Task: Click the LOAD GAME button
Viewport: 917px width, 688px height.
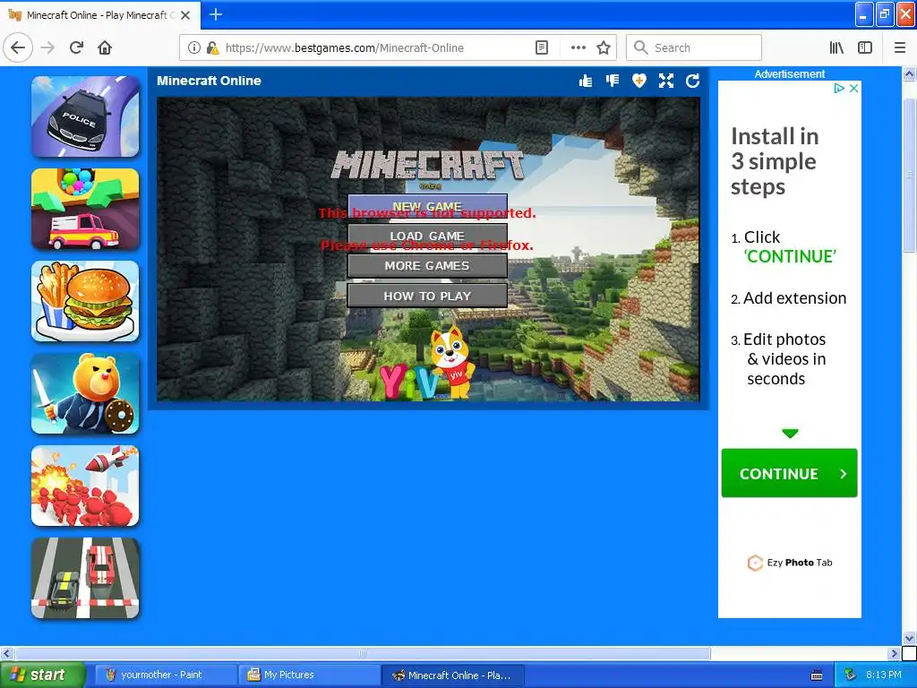Action: point(427,236)
